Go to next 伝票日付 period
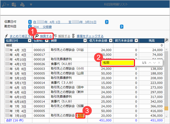Image resolution: width=170 pixels, height=124 pixels. [107, 22]
